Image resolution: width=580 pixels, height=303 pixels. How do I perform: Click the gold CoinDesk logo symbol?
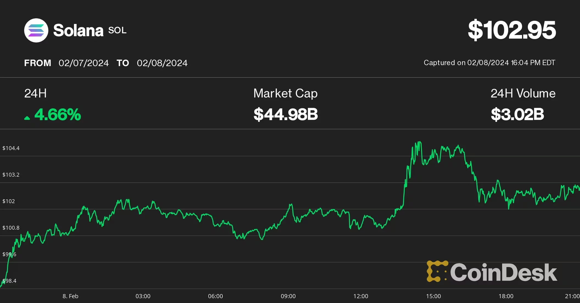(x=437, y=271)
